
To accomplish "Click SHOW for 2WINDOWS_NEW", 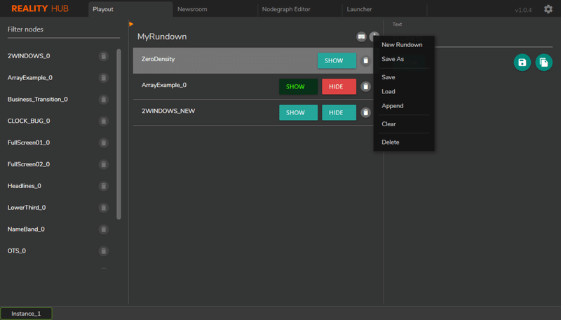I will (298, 112).
